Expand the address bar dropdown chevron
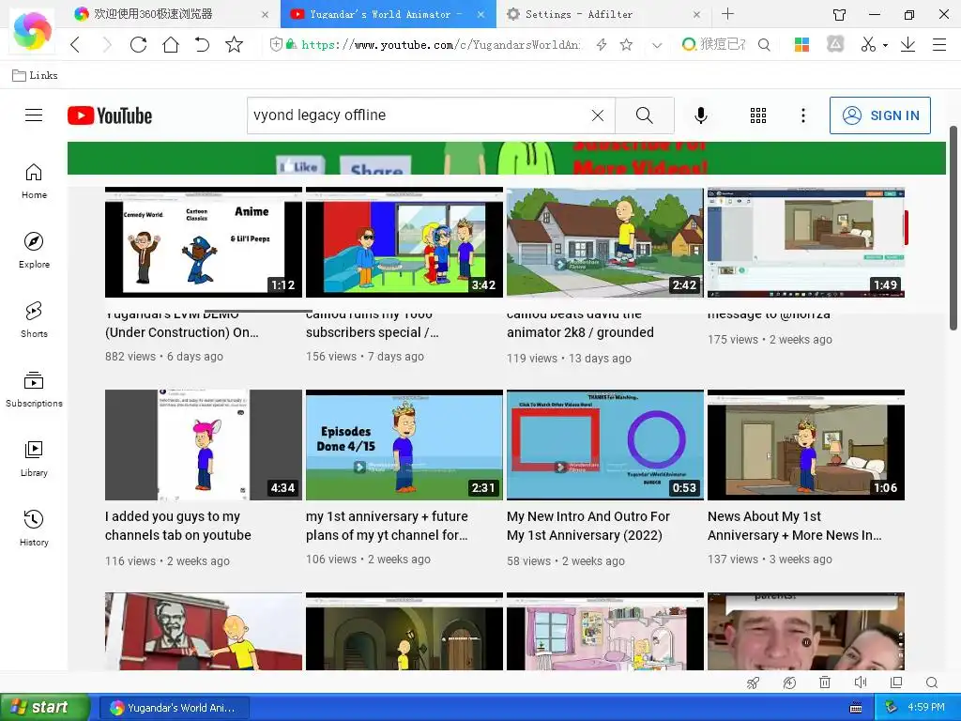The image size is (961, 721). pos(657,45)
